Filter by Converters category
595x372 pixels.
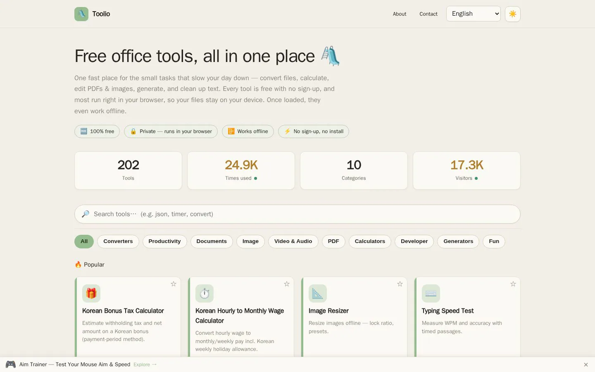click(x=118, y=241)
